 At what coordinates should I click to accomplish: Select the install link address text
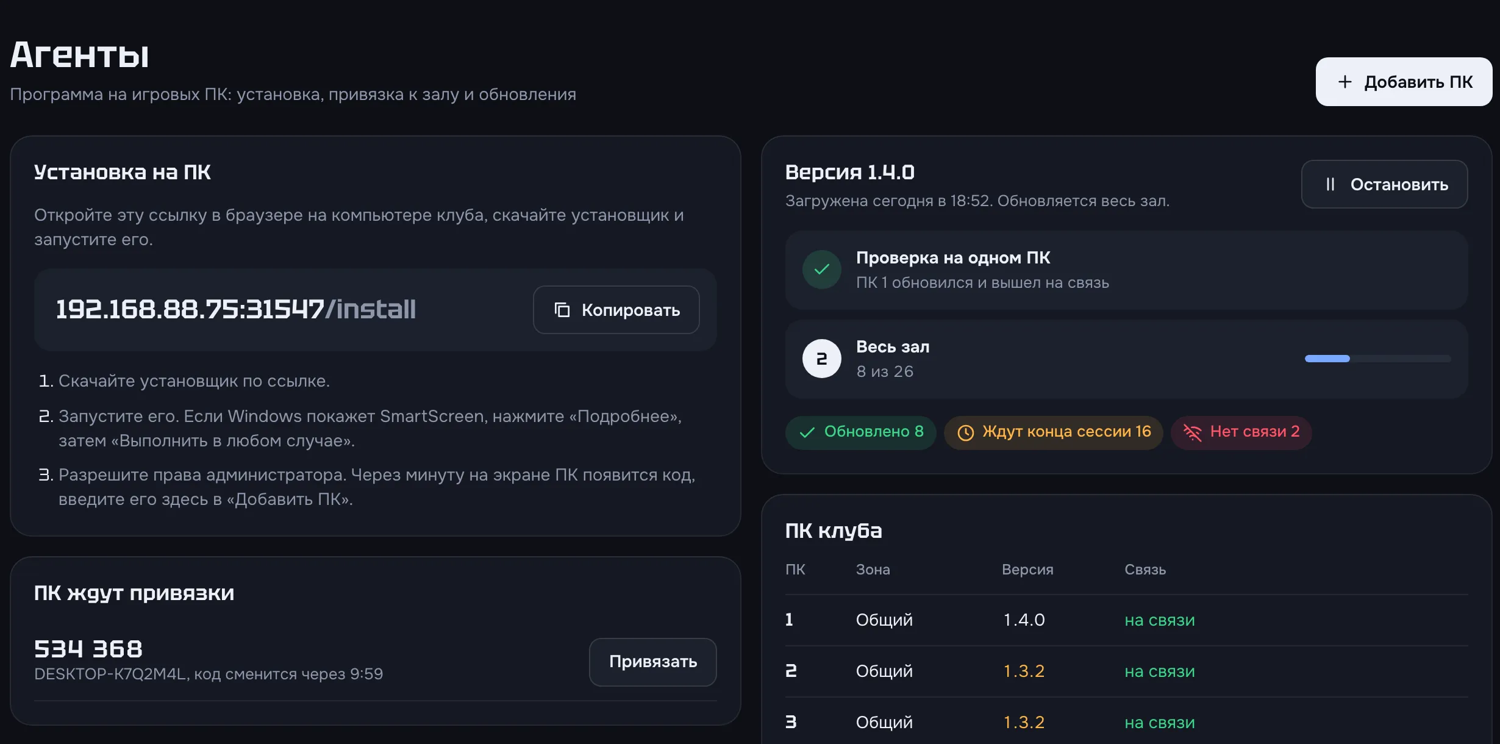coord(236,309)
